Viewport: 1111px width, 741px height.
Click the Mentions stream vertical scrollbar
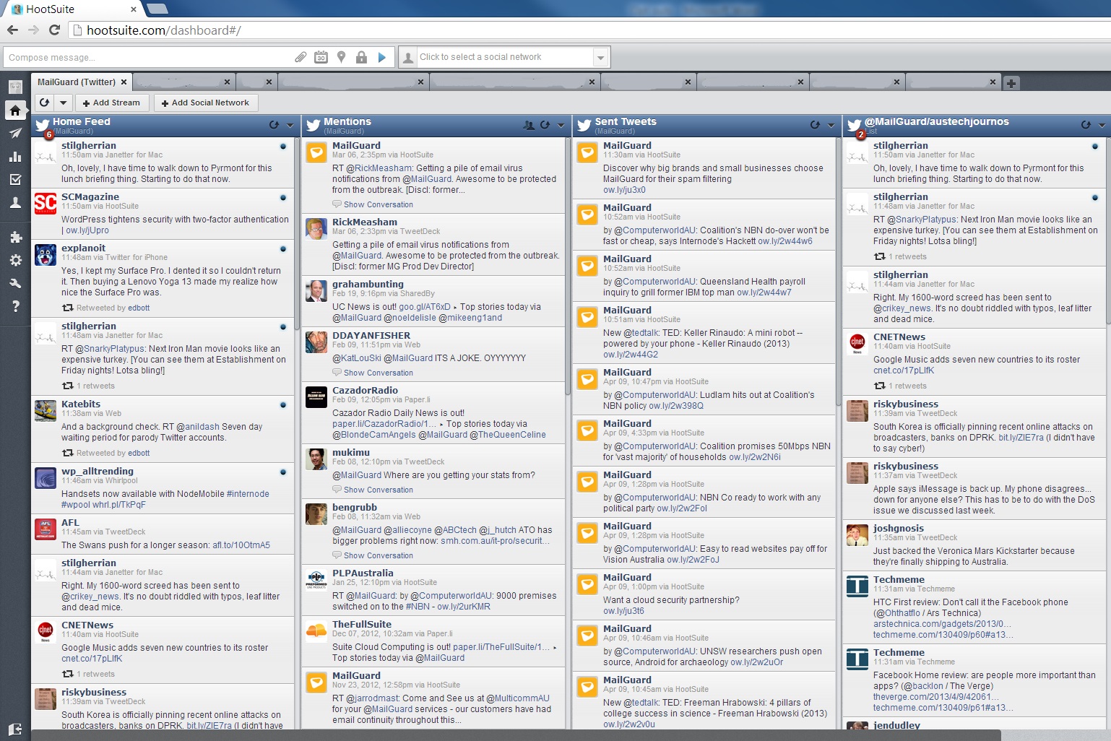click(x=568, y=265)
